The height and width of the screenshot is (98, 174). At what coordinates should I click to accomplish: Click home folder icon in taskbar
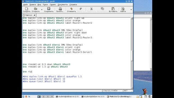tap(26, 97)
